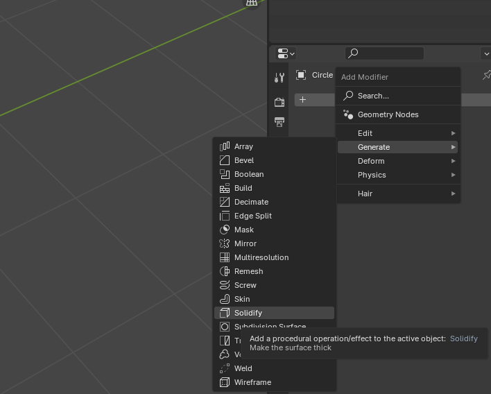This screenshot has height=394, width=491.
Task: Select the Array modifier
Action: [x=275, y=146]
